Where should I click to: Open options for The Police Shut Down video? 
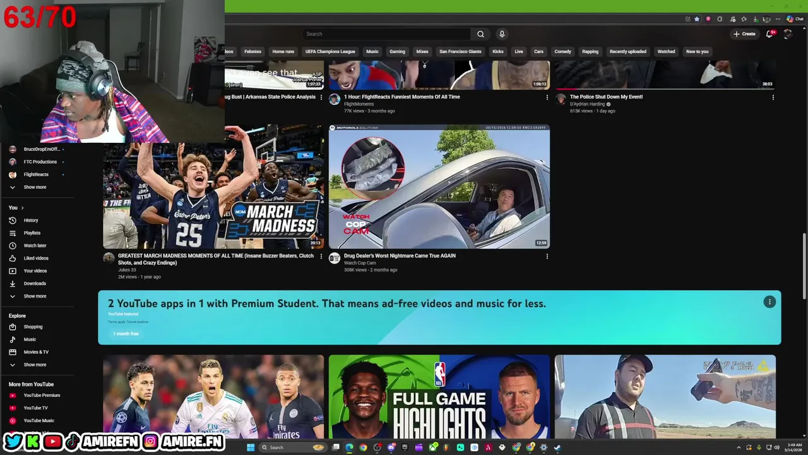coord(773,97)
